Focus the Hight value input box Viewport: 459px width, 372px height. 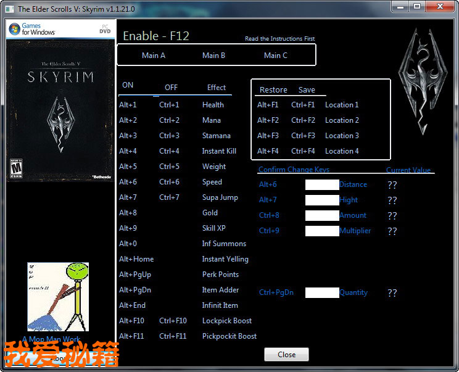click(322, 200)
